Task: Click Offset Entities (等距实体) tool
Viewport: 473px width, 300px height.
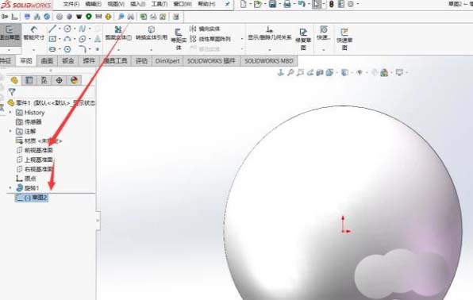Action: coord(179,39)
